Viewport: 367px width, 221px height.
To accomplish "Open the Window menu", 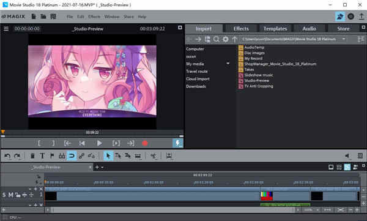I will click(x=112, y=17).
